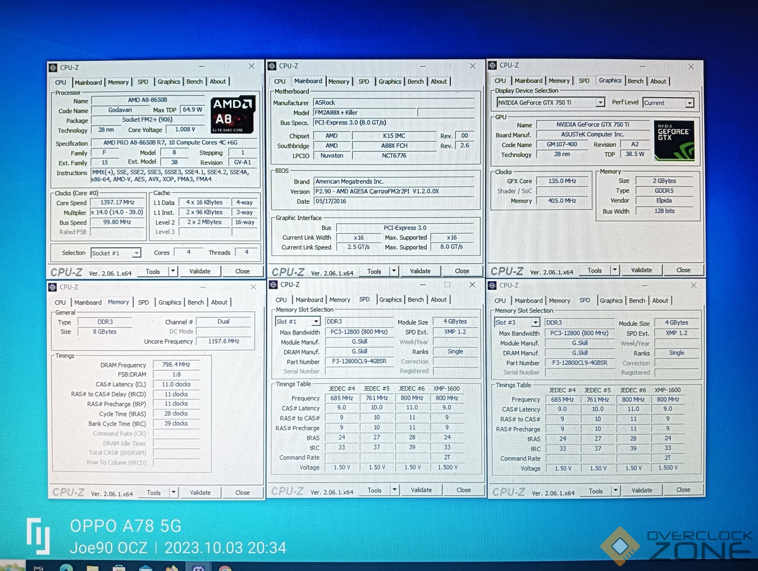Select the Mainboard tab in the SPD Slot #3 window

(528, 301)
